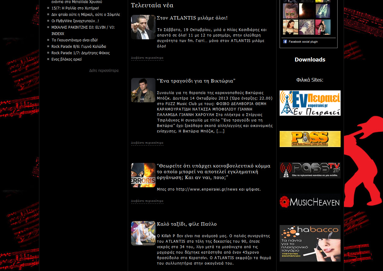
Task: Open 'Το Γκουαντάναμο είναι εδώ!' sidebar post
Action: point(74,40)
